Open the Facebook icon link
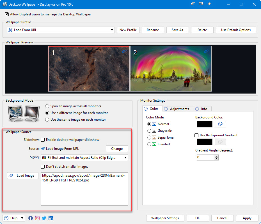261x224 pixels. pyautogui.click(x=31, y=218)
